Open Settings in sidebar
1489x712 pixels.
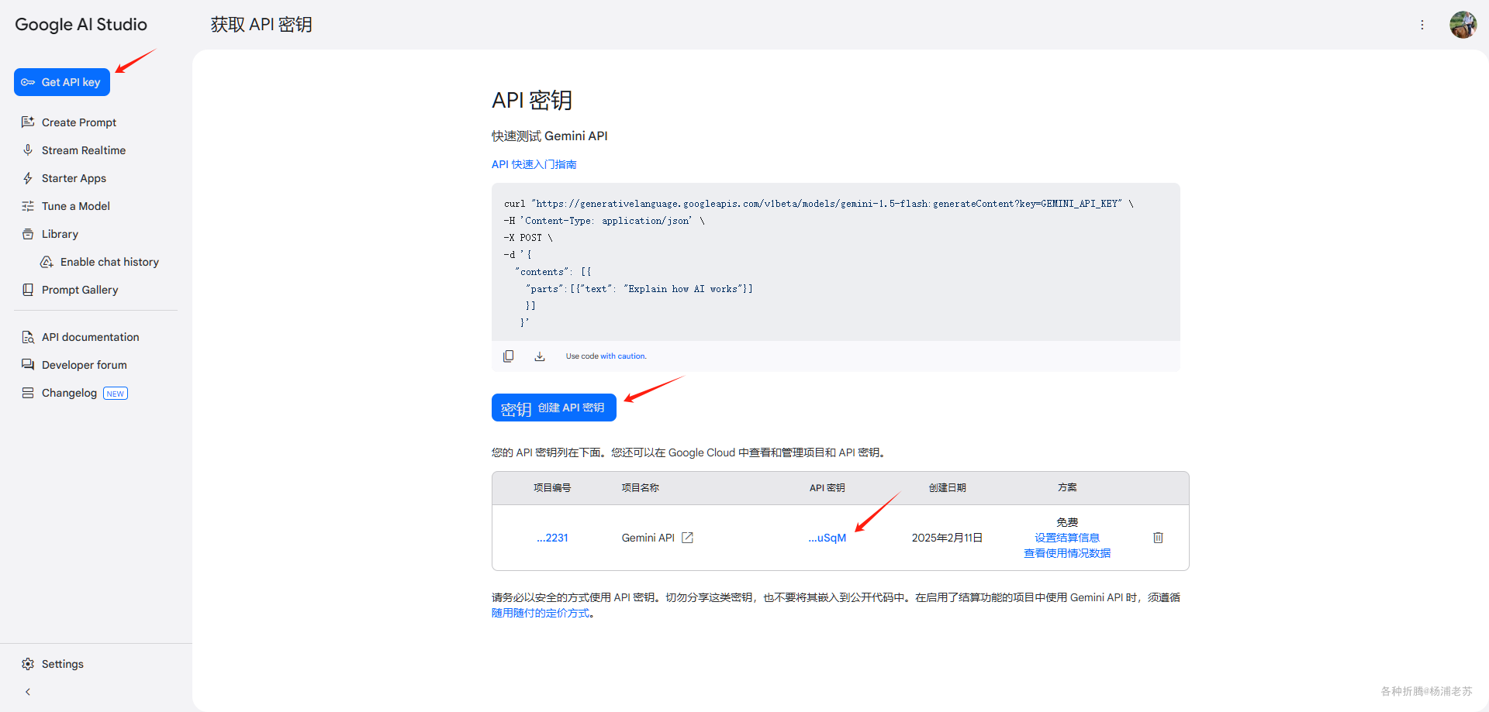62,664
